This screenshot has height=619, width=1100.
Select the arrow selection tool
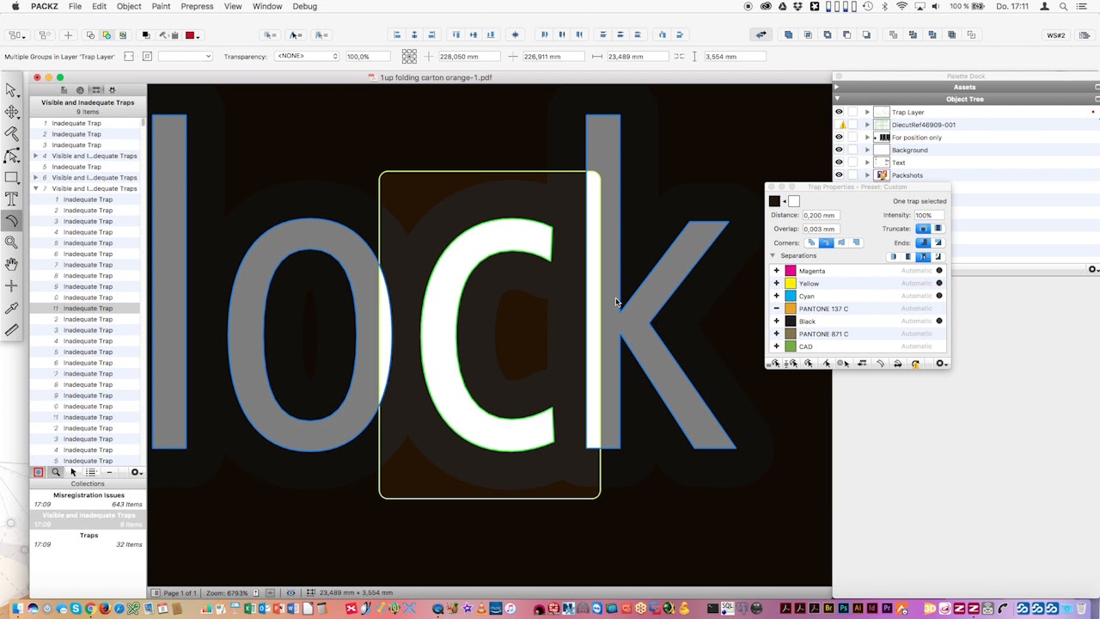(11, 90)
